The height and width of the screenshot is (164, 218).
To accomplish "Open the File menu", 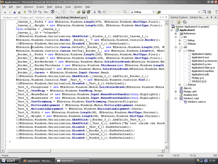I will (4, 7).
